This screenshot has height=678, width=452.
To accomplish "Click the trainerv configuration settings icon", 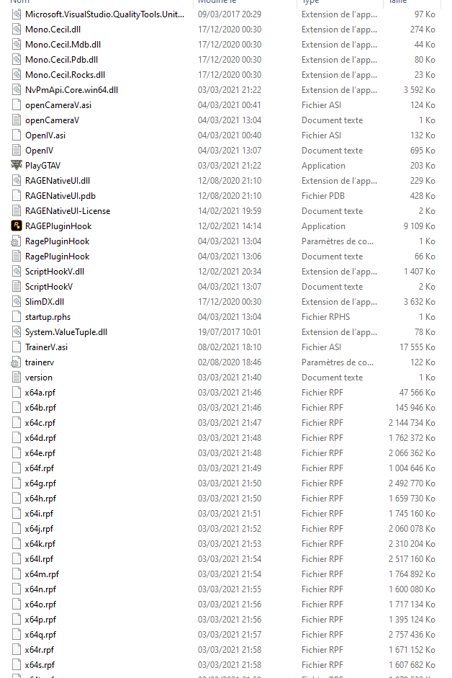I will click(x=17, y=362).
